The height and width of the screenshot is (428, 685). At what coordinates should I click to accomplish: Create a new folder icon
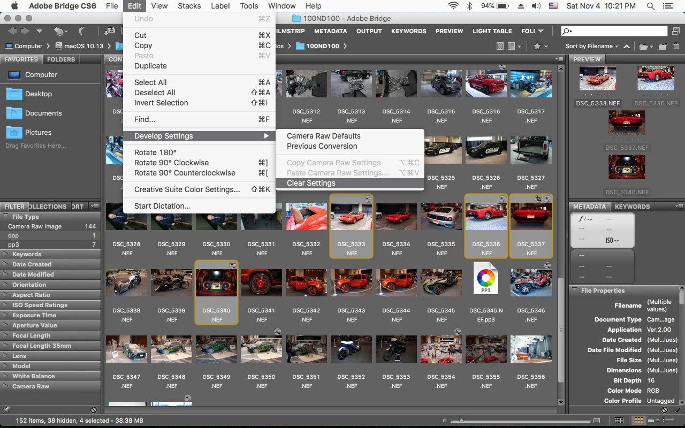tap(663, 46)
